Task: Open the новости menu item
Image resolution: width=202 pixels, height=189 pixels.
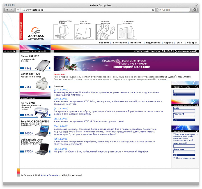Action: tap(104, 43)
